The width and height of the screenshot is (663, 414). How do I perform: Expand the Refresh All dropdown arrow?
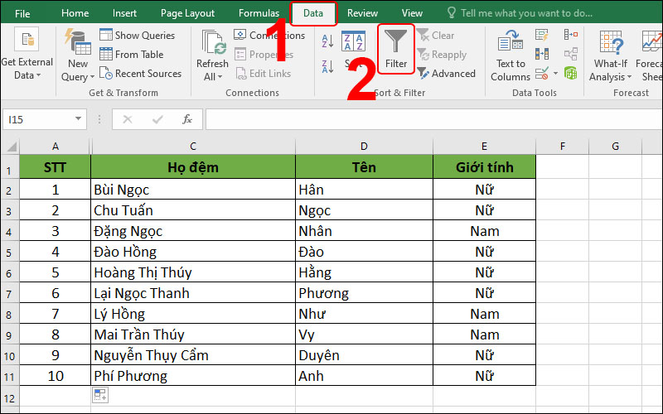220,77
